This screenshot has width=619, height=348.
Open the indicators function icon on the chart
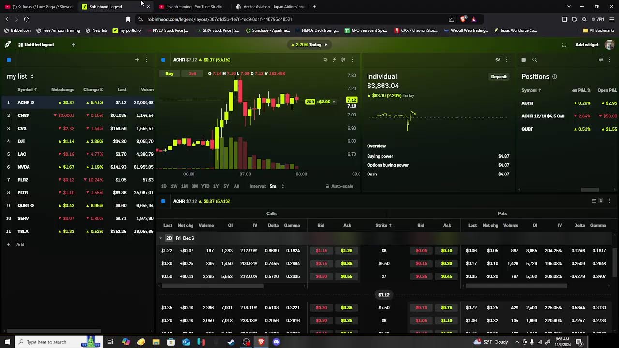pyautogui.click(x=334, y=60)
